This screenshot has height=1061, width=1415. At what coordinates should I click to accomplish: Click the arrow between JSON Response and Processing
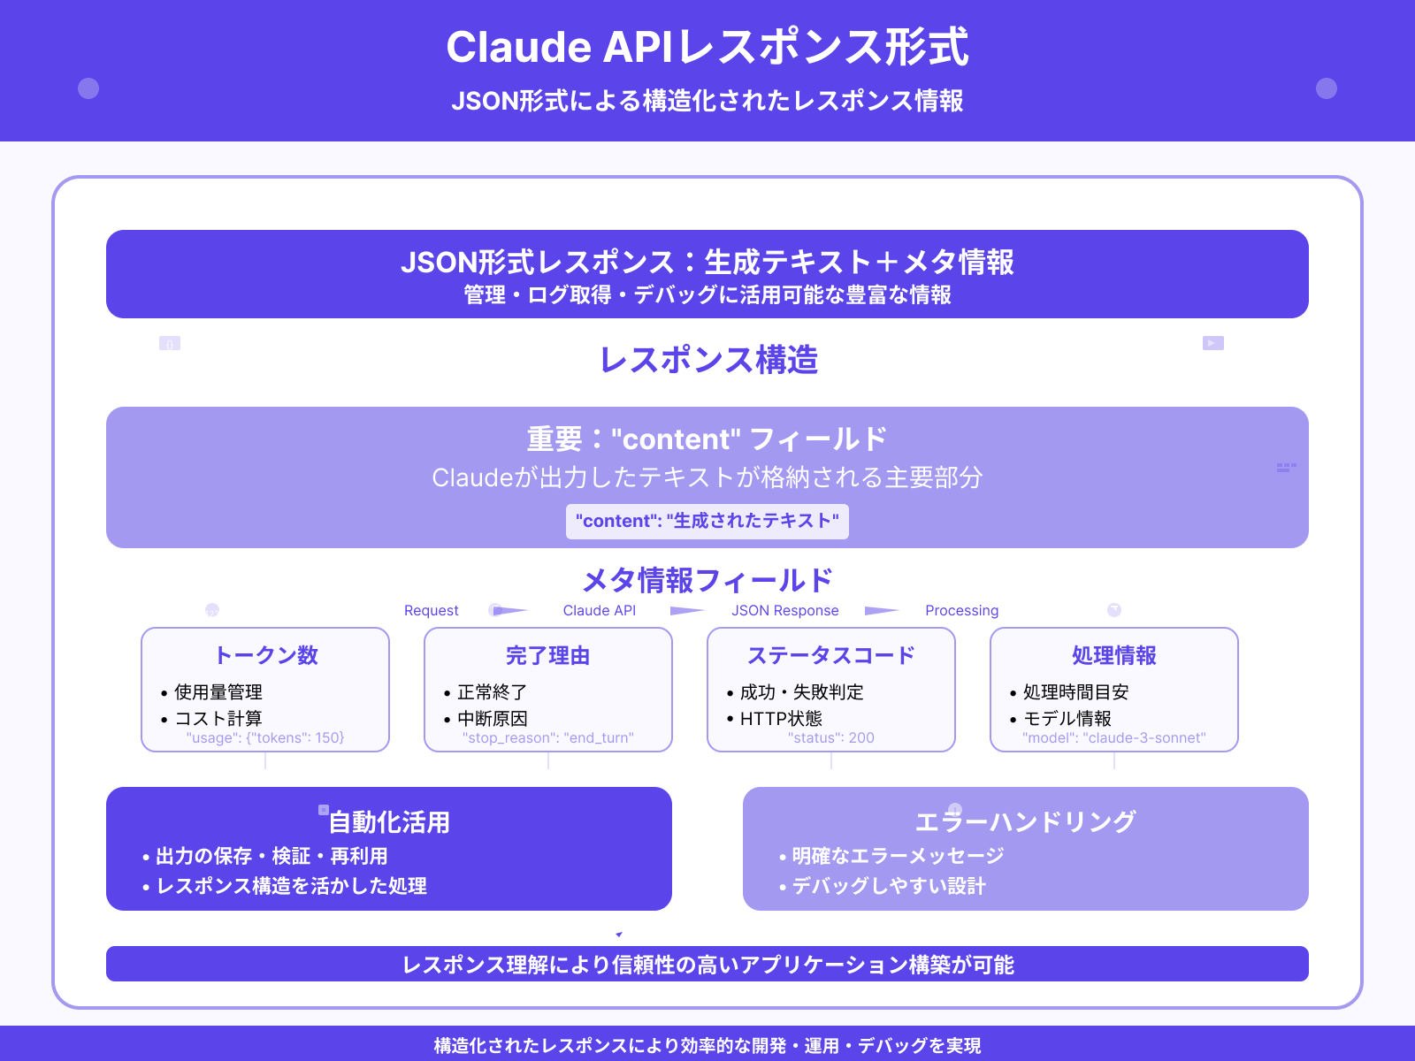(880, 609)
